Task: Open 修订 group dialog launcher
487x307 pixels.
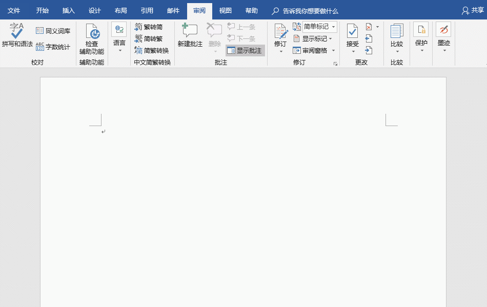Action: point(335,64)
